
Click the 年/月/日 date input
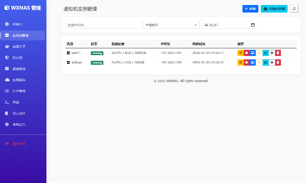pyautogui.click(x=229, y=25)
